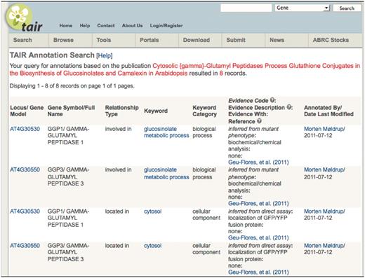Open cytosol keyword for GGP3 row
This screenshot has width=365, height=278.
click(152, 246)
